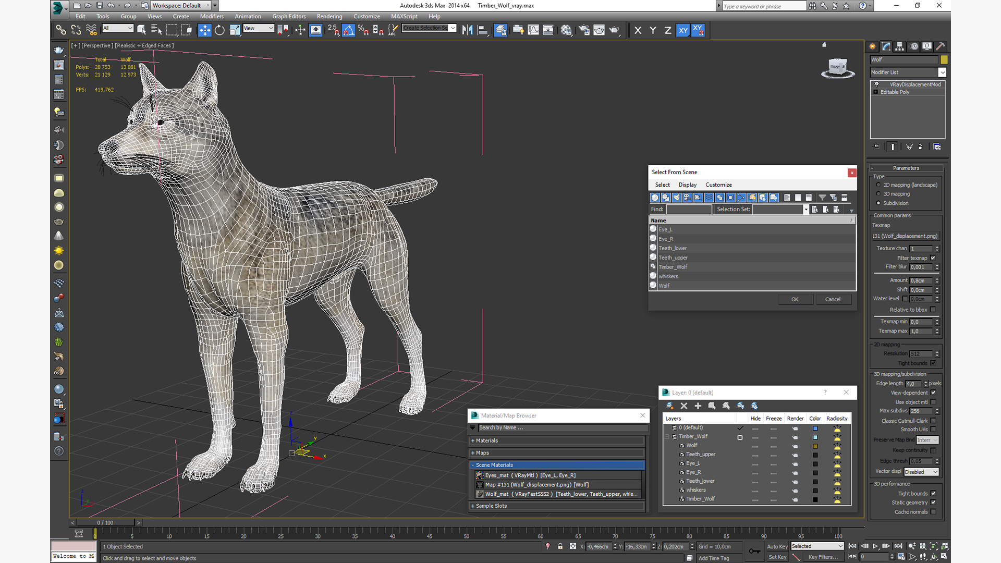1001x563 pixels.
Task: Select the Subdivision radio button
Action: 878,203
